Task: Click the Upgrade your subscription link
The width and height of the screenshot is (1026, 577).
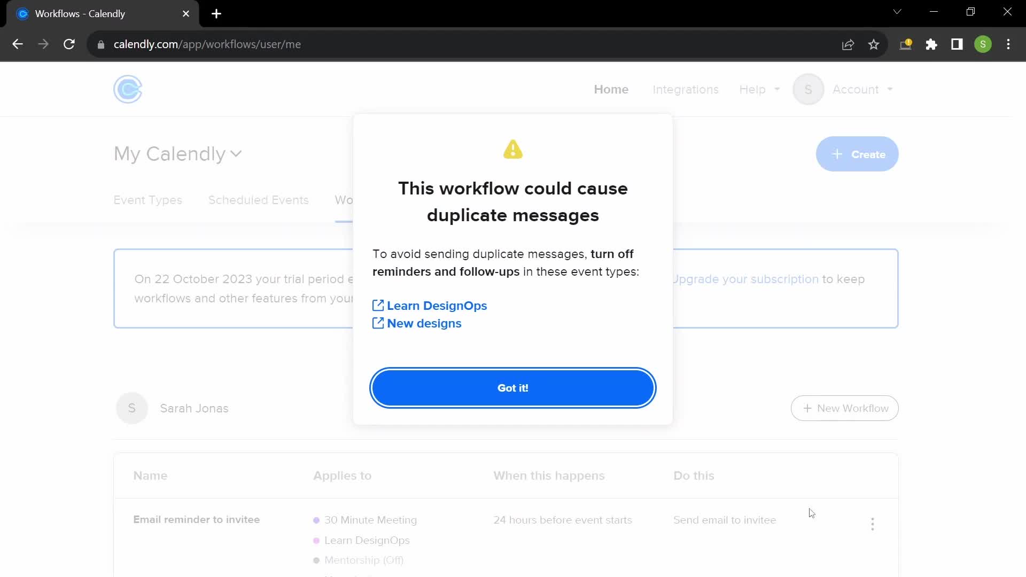Action: (746, 279)
